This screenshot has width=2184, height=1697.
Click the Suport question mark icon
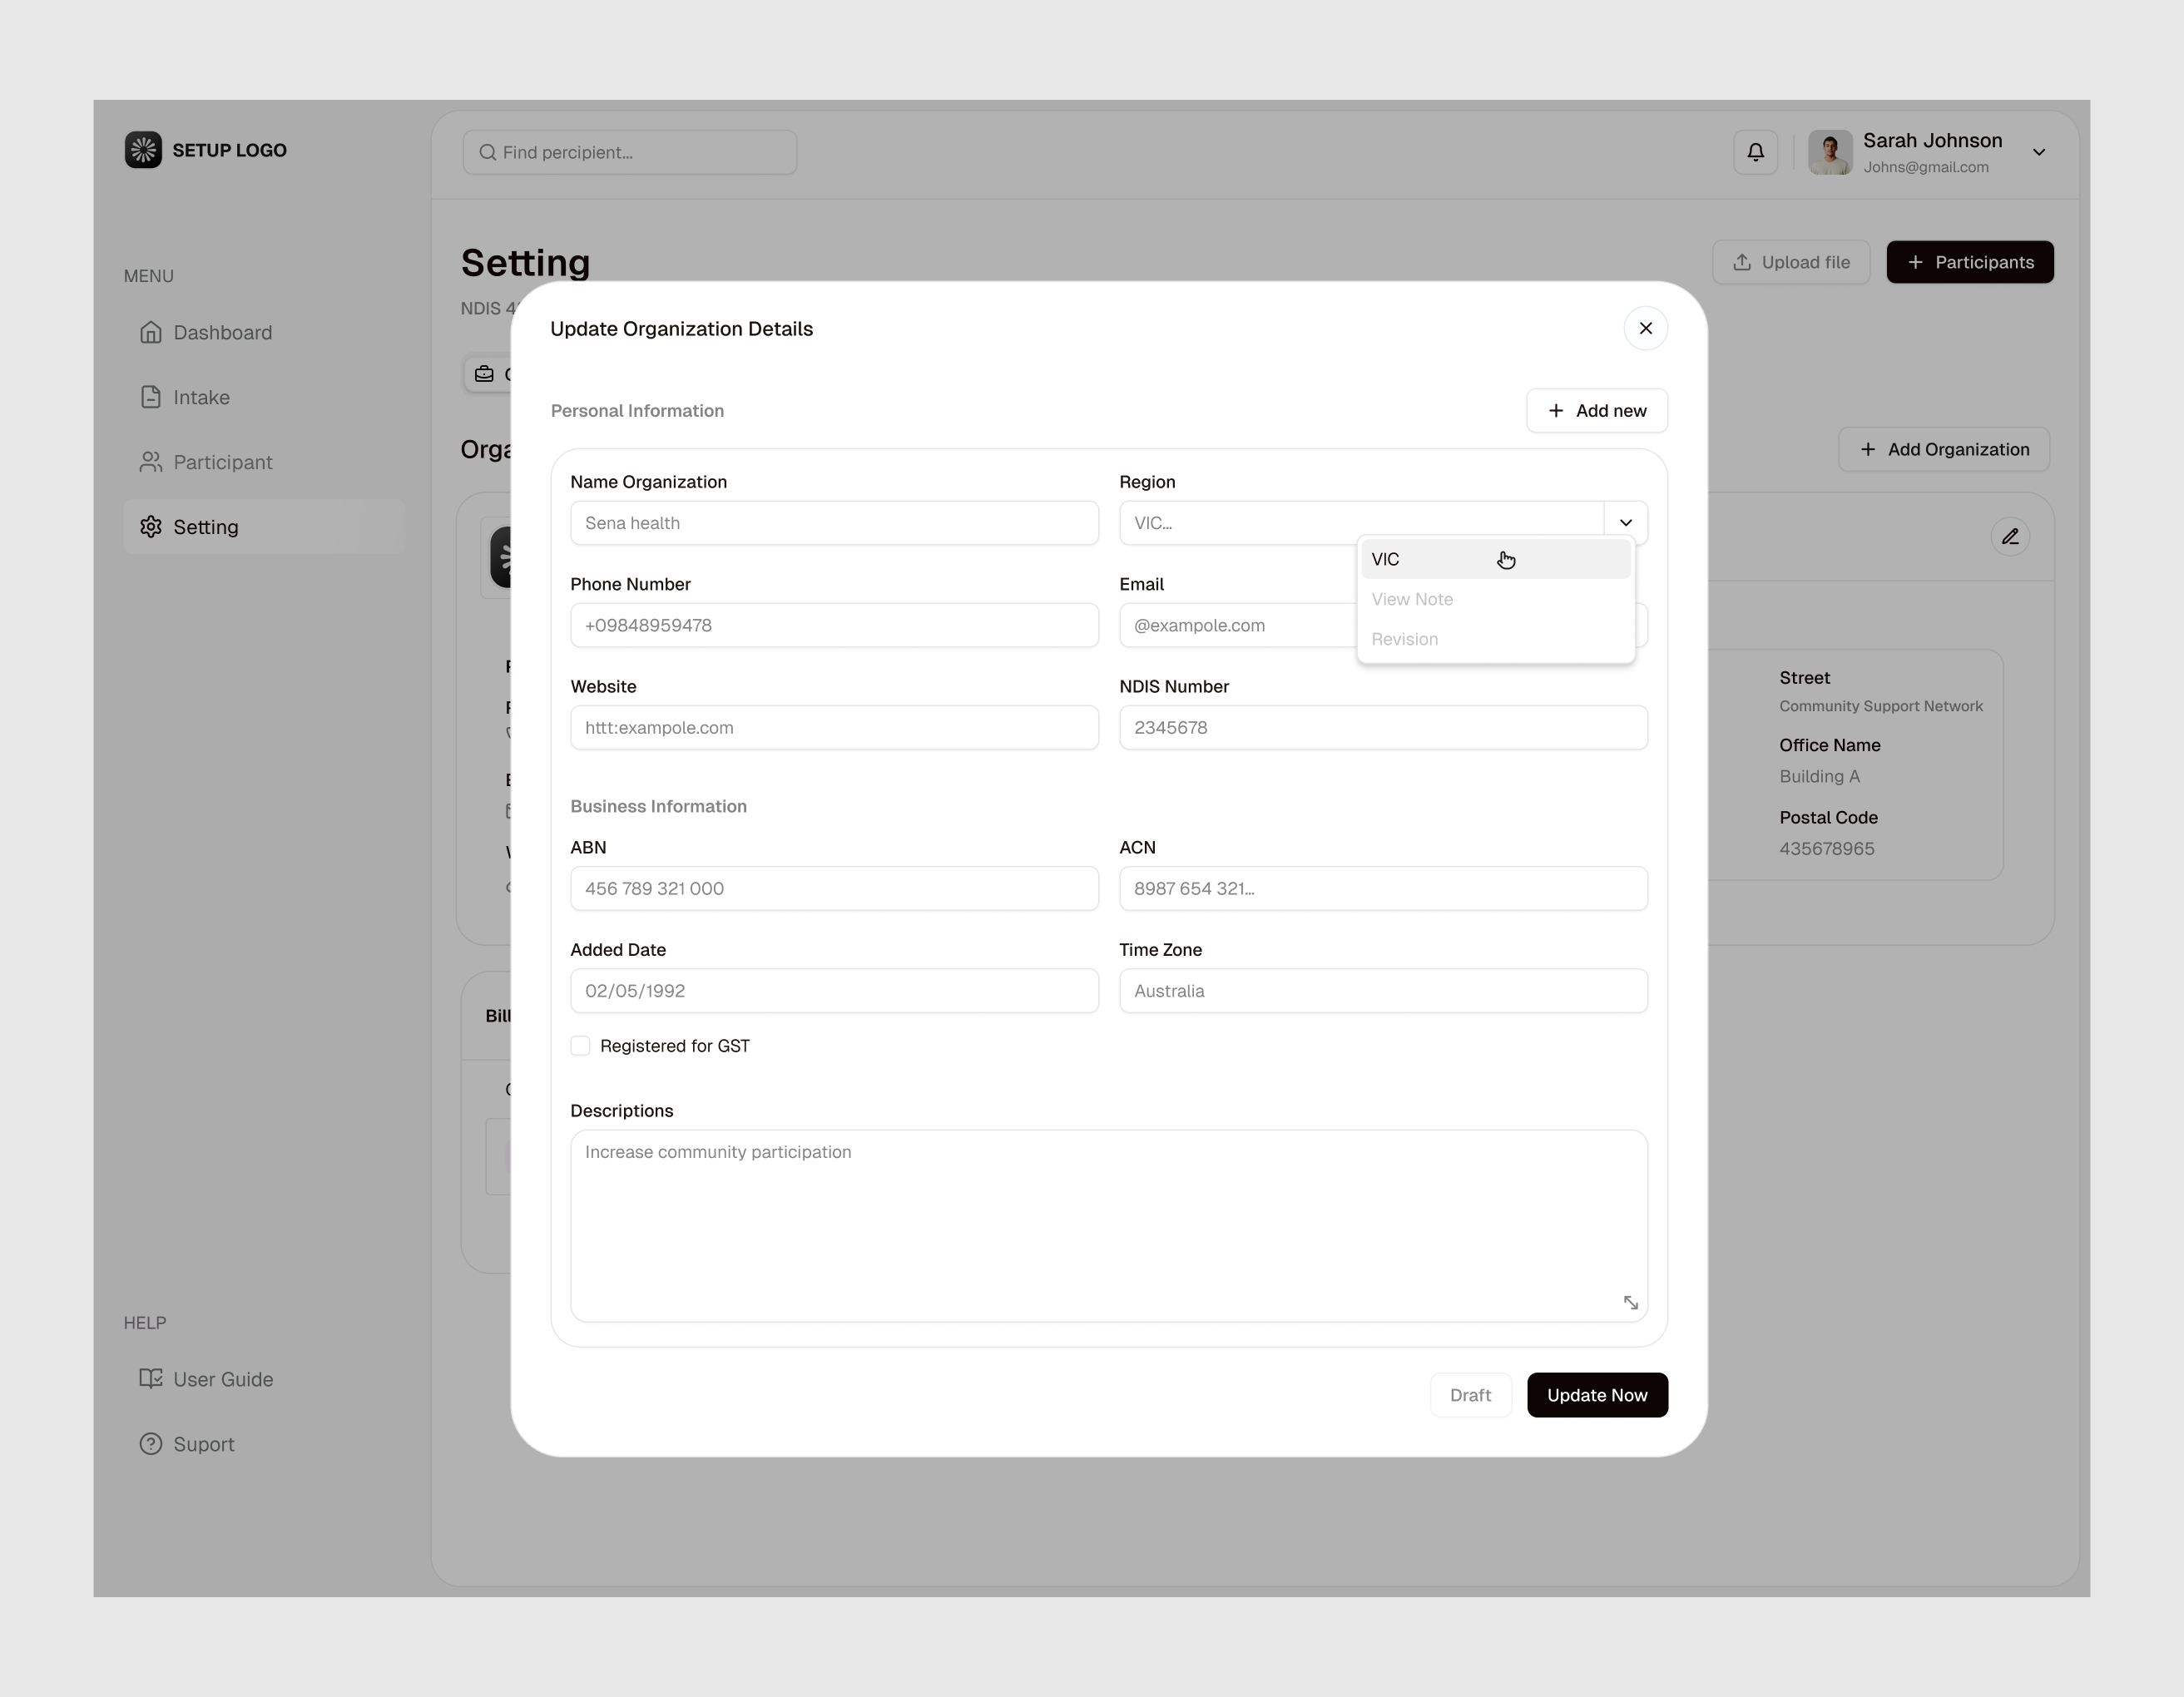coord(151,1443)
